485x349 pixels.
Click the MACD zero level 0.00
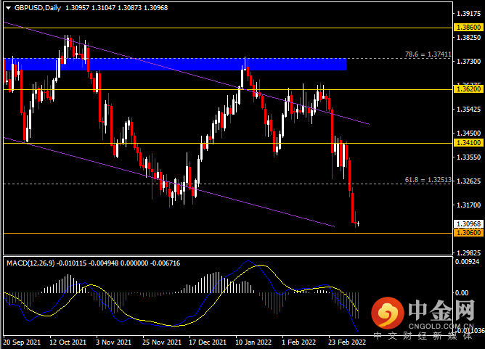click(462, 292)
